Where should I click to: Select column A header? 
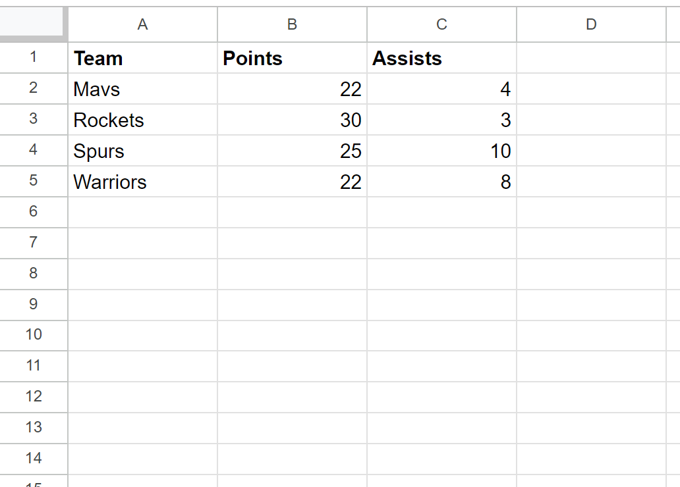pyautogui.click(x=143, y=24)
